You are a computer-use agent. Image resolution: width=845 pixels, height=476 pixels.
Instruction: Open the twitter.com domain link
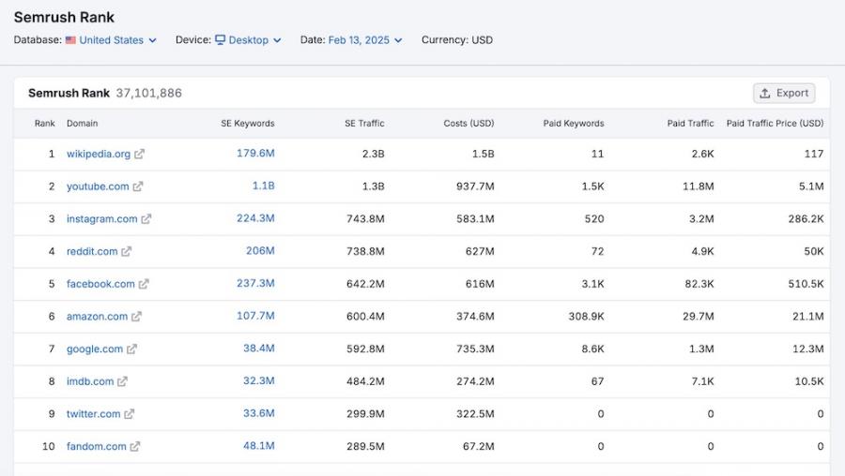coord(93,414)
